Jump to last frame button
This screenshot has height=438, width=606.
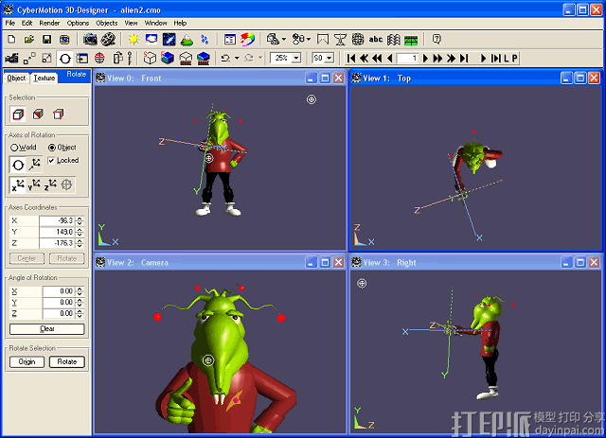click(x=464, y=59)
